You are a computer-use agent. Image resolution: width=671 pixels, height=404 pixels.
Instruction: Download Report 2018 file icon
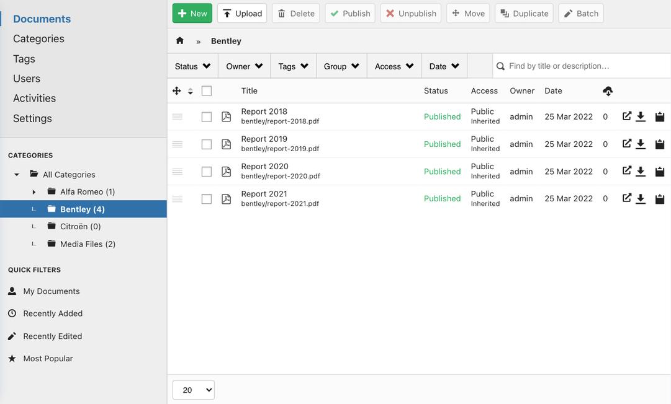pos(641,116)
